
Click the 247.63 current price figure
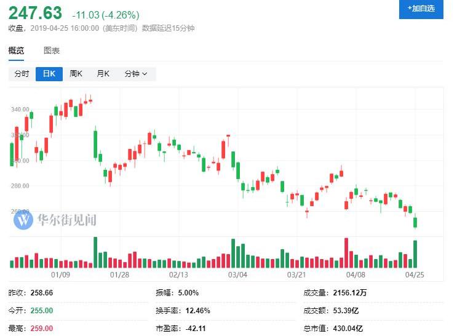(34, 13)
